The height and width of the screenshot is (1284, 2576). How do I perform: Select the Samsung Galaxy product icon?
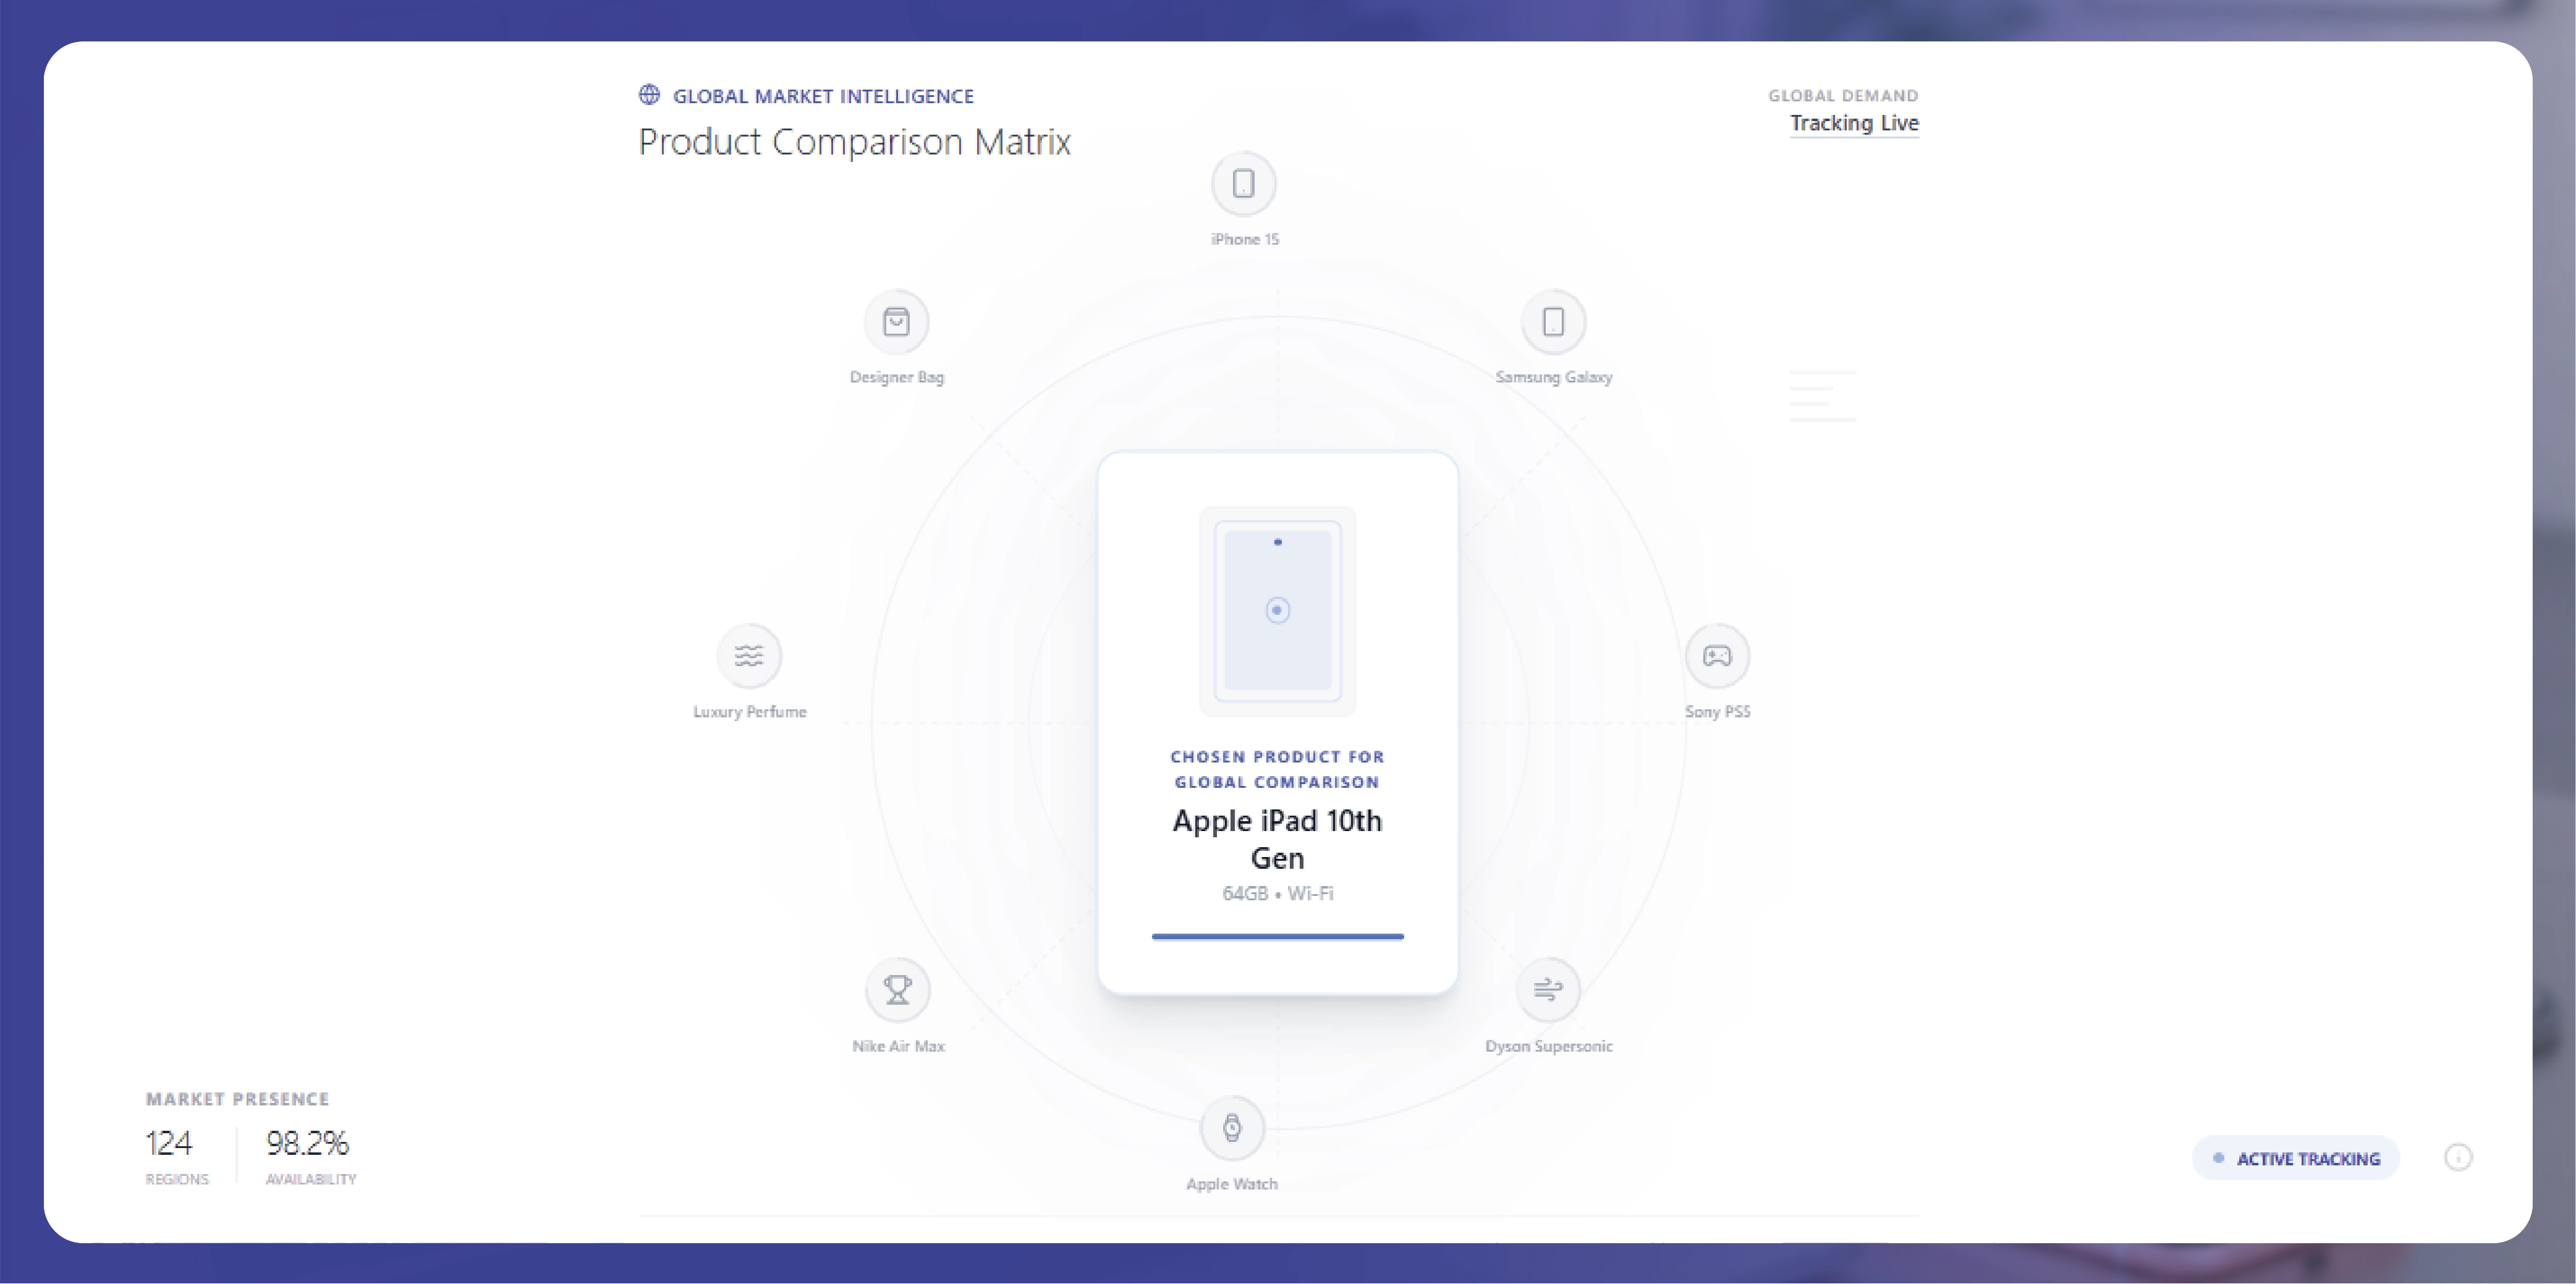1553,322
